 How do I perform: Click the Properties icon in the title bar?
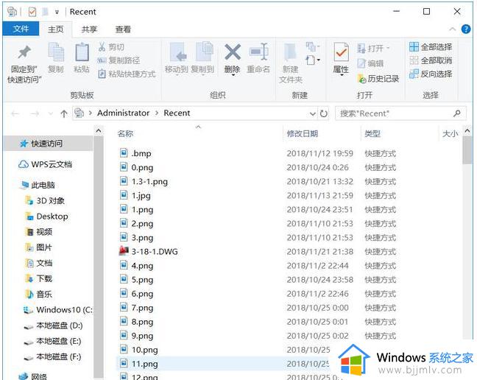click(x=32, y=12)
